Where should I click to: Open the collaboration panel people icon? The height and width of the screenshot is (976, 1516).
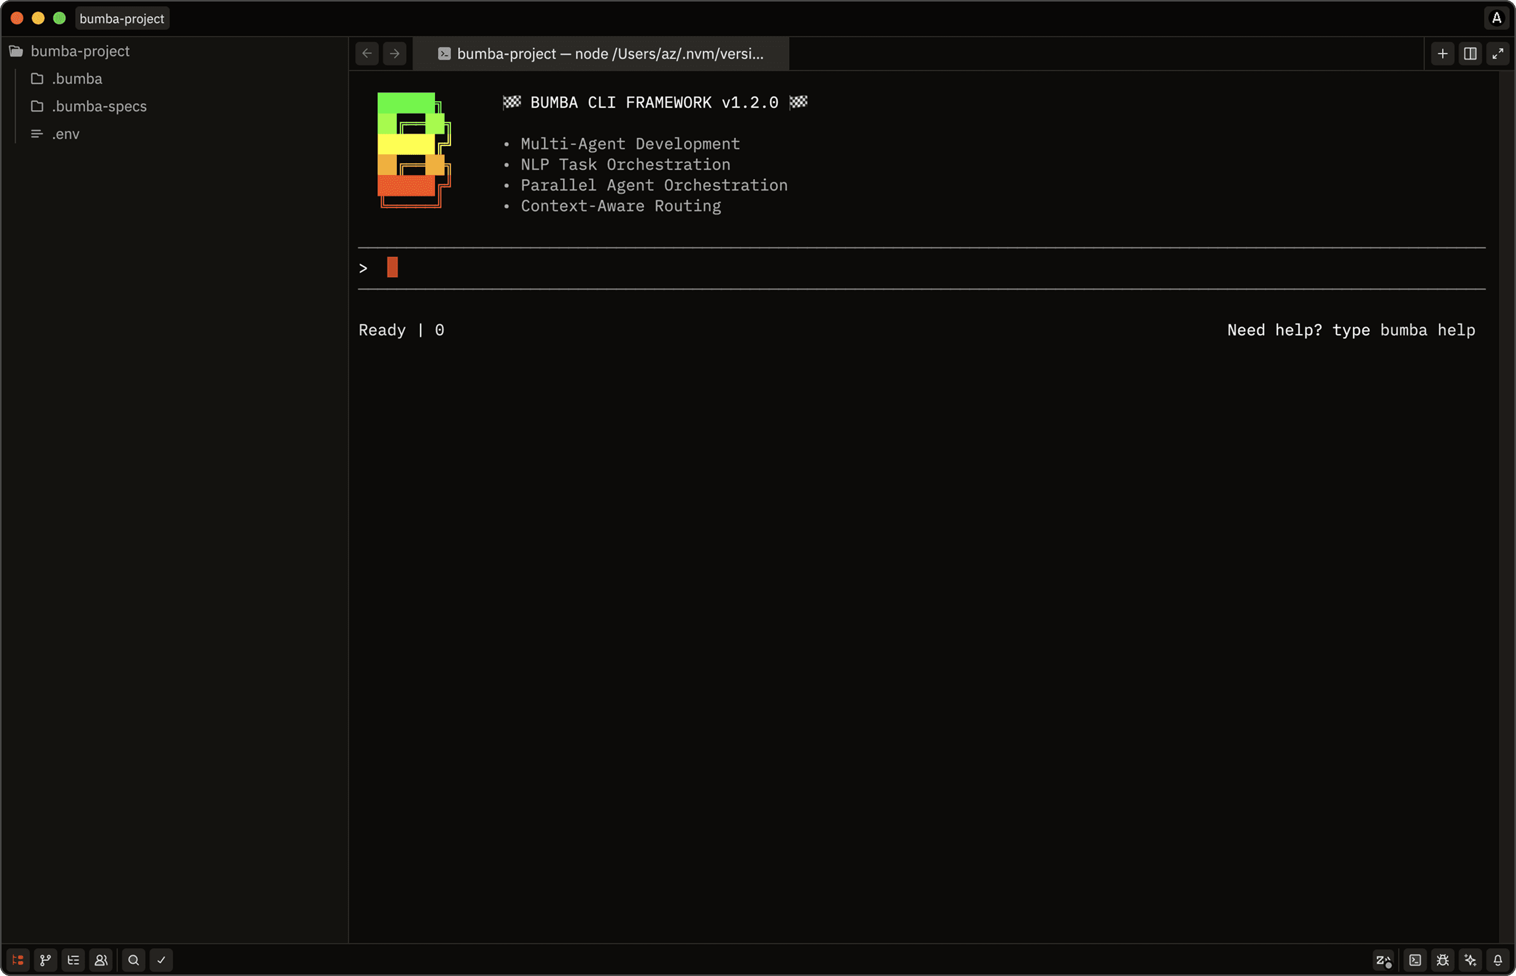click(101, 960)
